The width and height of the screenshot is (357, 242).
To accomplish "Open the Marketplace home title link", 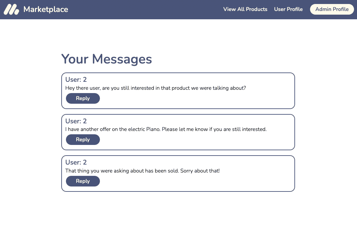I will (x=46, y=9).
